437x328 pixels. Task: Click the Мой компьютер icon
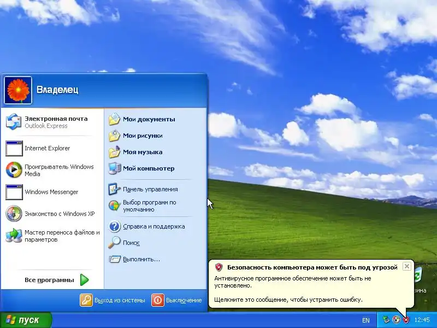pos(114,168)
